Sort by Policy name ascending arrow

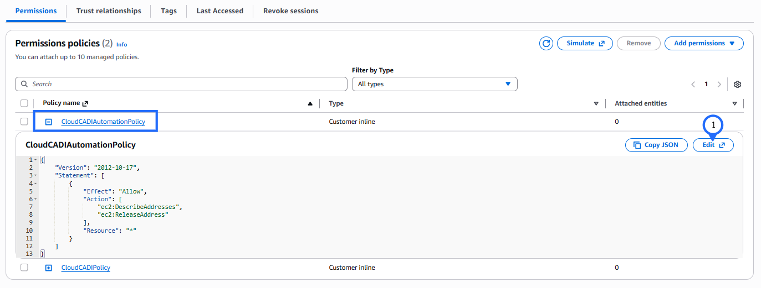click(x=310, y=103)
